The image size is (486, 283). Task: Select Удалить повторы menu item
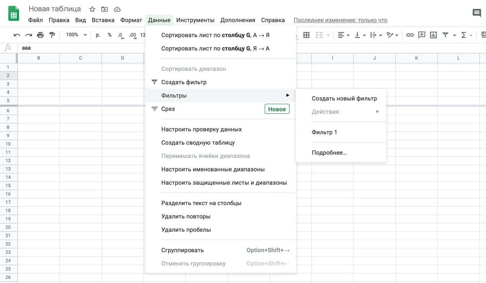pos(186,217)
